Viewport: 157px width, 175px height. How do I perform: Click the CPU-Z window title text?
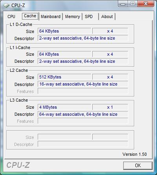click(x=18, y=5)
